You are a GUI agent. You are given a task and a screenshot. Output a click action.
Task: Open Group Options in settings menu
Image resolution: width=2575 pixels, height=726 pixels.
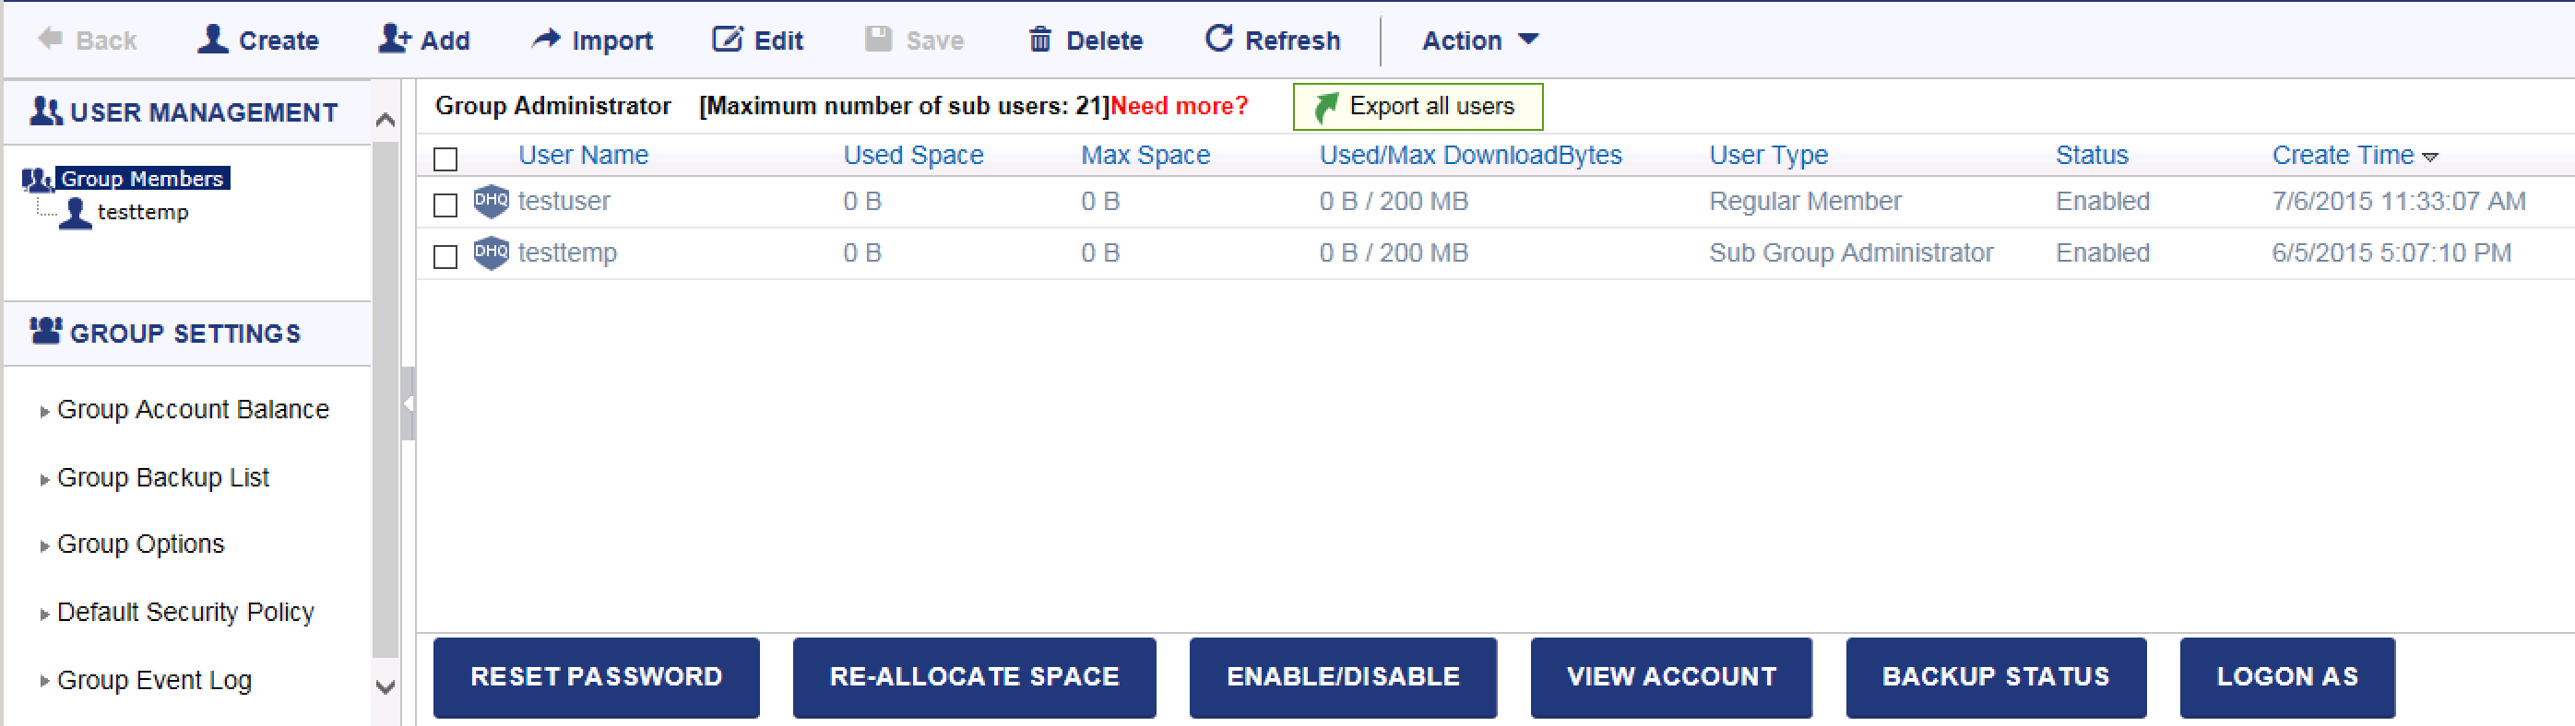(x=141, y=544)
